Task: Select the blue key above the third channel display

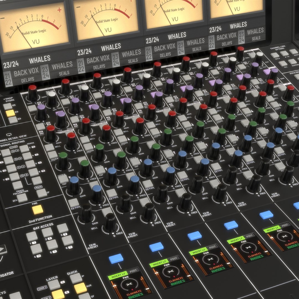Action: tap(195, 236)
